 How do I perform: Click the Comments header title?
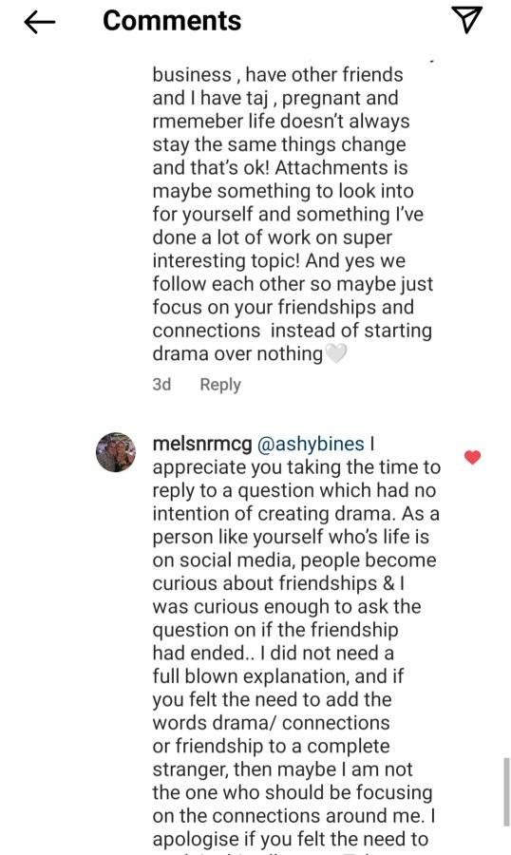click(172, 21)
